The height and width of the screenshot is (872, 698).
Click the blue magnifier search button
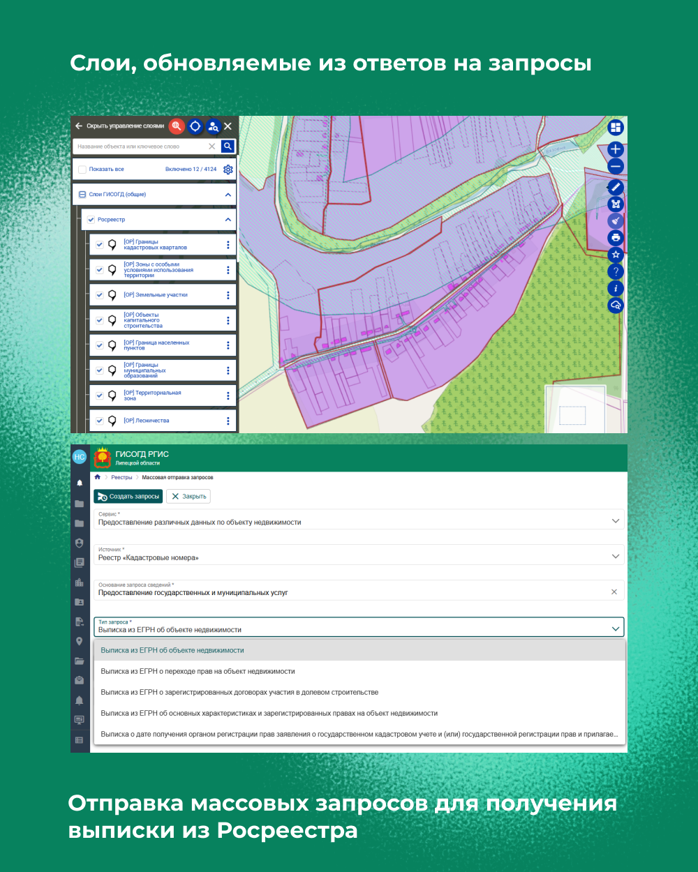228,146
